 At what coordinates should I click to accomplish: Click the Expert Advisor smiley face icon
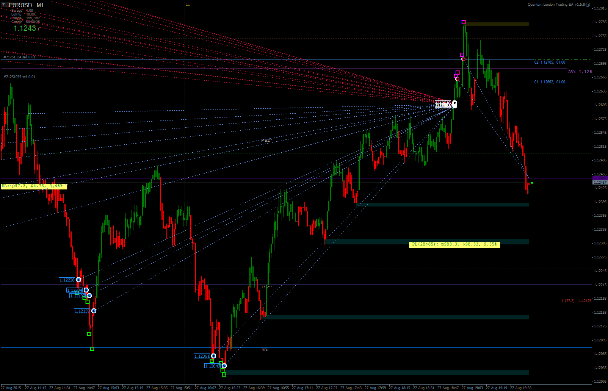[588, 5]
